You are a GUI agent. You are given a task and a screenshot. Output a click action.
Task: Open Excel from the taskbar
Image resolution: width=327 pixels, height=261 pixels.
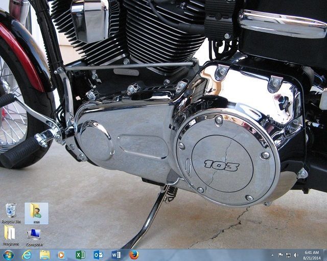coord(80,254)
